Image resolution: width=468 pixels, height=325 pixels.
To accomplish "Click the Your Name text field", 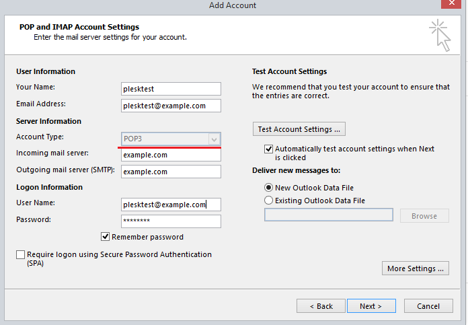I will [x=171, y=89].
